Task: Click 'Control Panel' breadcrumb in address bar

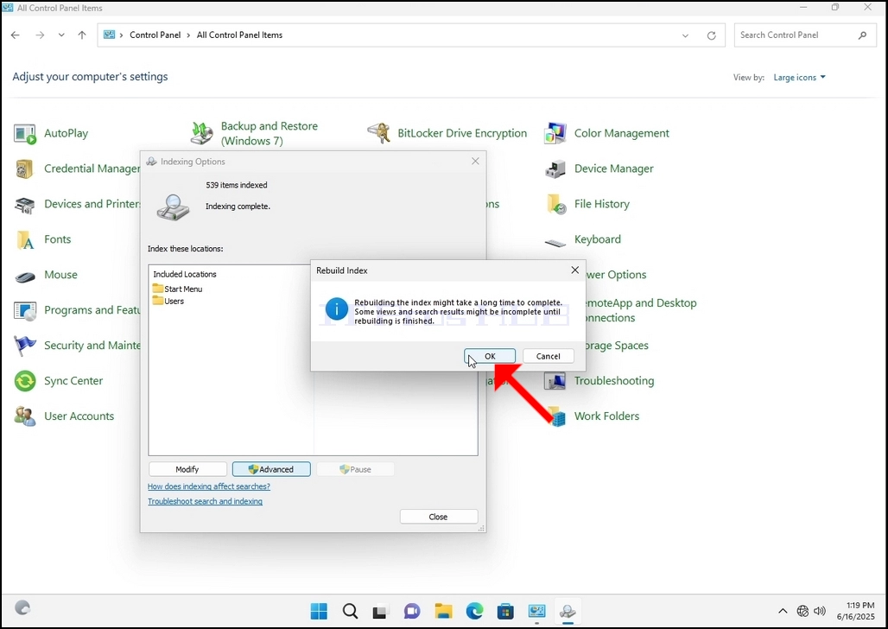Action: pyautogui.click(x=155, y=35)
